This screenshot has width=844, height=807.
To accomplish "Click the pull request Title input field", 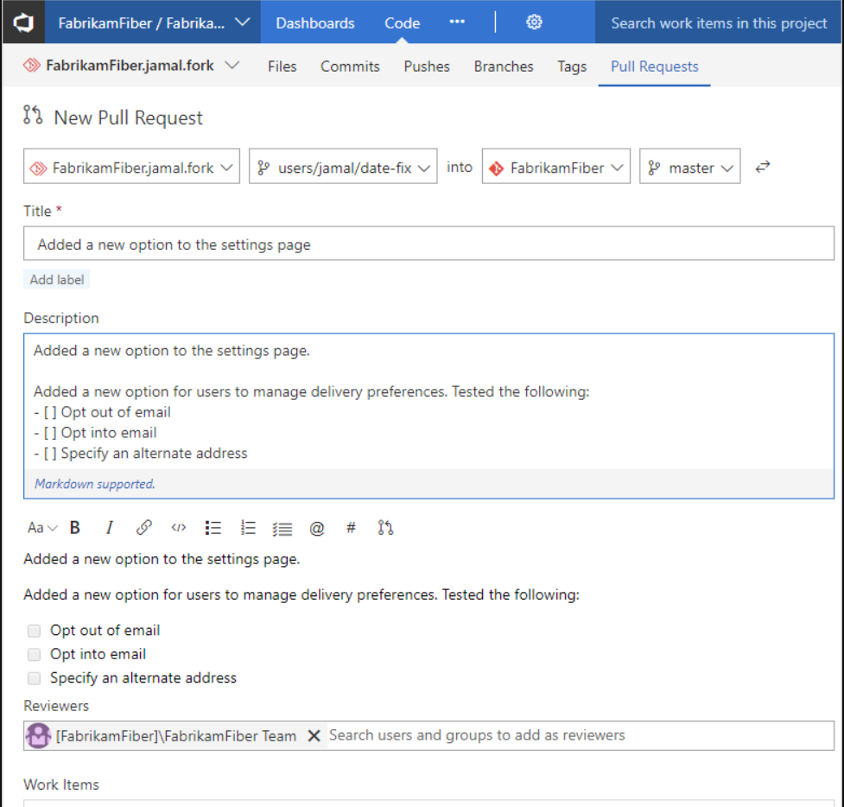I will tap(428, 244).
